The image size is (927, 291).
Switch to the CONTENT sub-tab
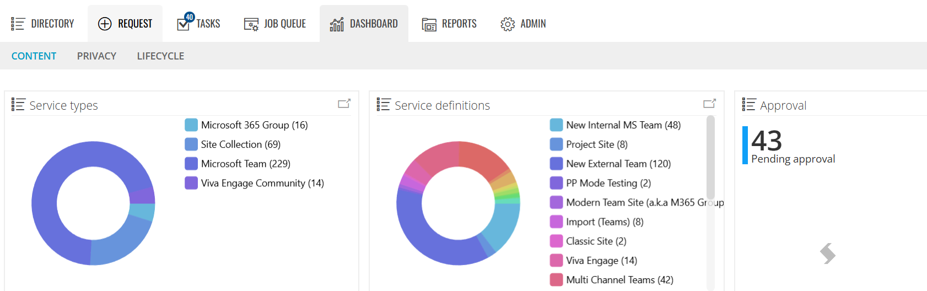pos(34,56)
